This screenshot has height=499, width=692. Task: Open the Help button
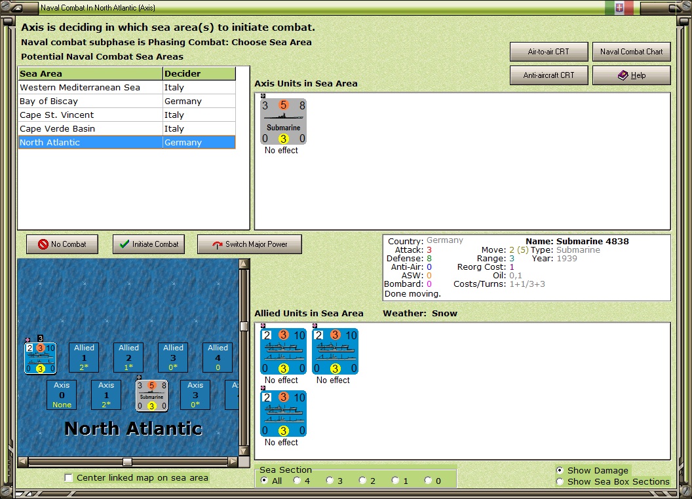click(632, 75)
